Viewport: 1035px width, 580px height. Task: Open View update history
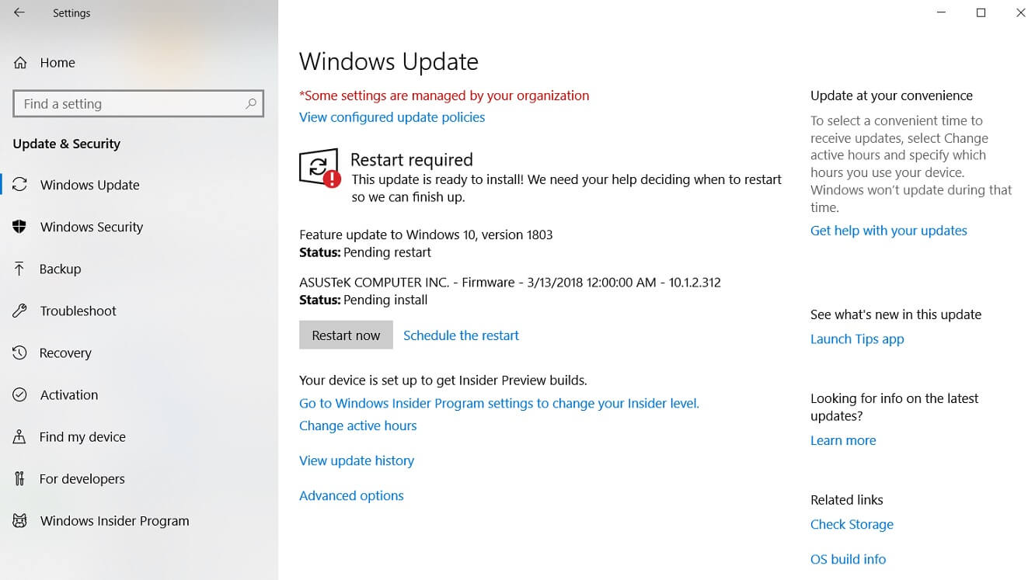pyautogui.click(x=357, y=460)
